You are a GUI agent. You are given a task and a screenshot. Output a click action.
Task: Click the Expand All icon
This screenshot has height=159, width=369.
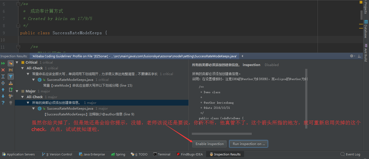(3, 76)
